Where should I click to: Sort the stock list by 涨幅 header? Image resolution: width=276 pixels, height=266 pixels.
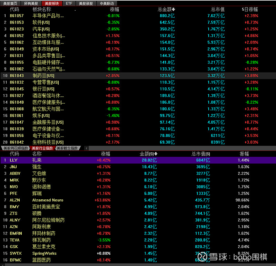click(x=106, y=154)
